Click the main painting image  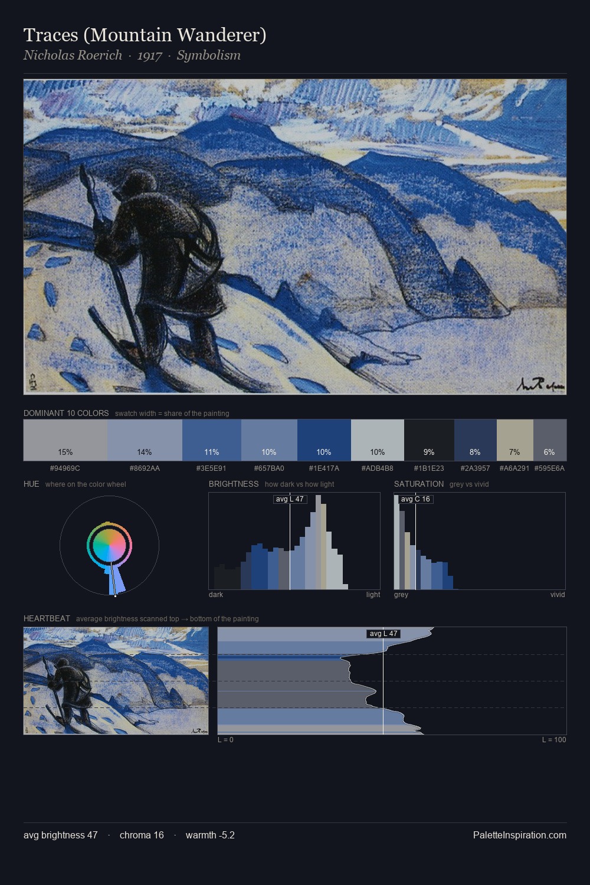tap(295, 237)
